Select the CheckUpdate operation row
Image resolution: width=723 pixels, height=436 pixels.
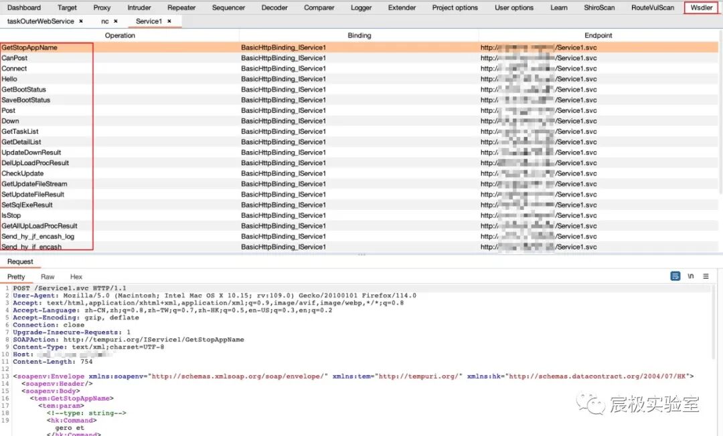[23, 174]
